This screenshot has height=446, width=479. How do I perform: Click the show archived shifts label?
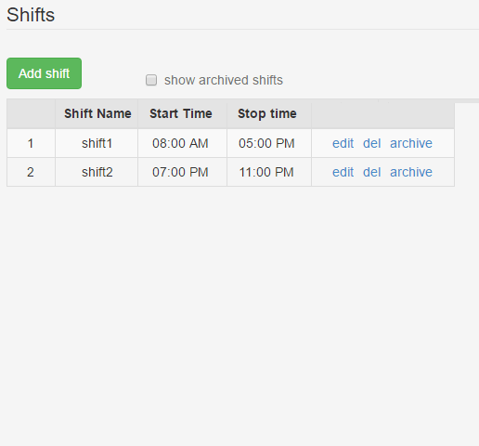224,80
